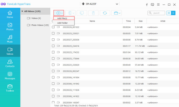Image resolution: width=179 pixels, height=107 pixels.
Task: Click the Add plus toolbar button
Action: pyautogui.click(x=58, y=13)
